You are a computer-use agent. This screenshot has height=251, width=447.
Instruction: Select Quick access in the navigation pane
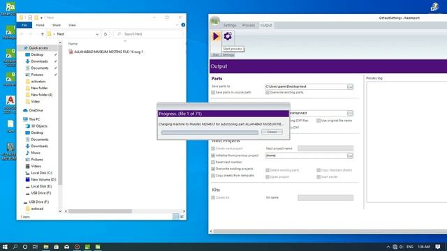(x=38, y=48)
